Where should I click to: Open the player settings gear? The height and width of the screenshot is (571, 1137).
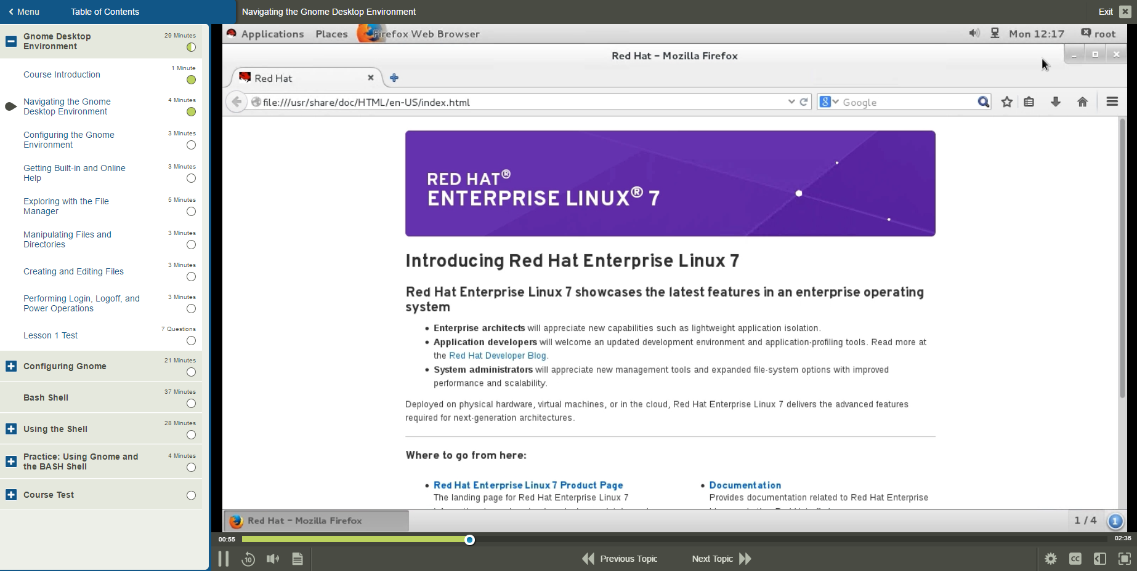click(1051, 559)
